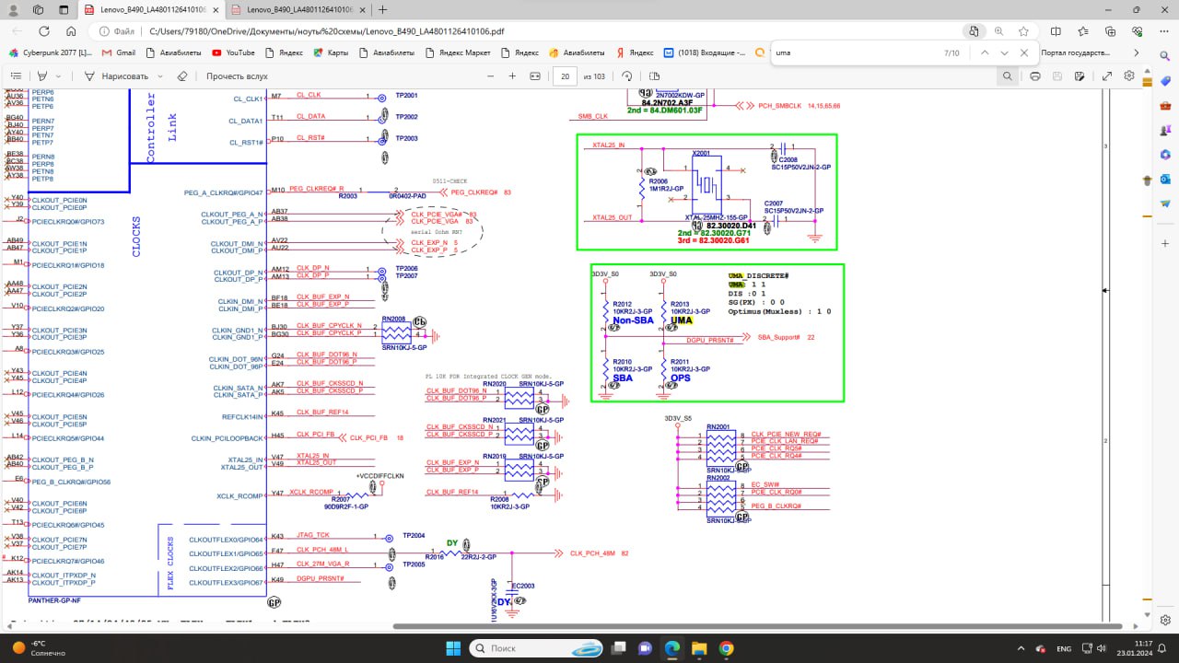Image resolution: width=1179 pixels, height=663 pixels.
Task: Open page view layout options
Action: (654, 76)
